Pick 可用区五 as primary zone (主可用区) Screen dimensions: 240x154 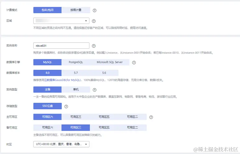(x=104, y=117)
